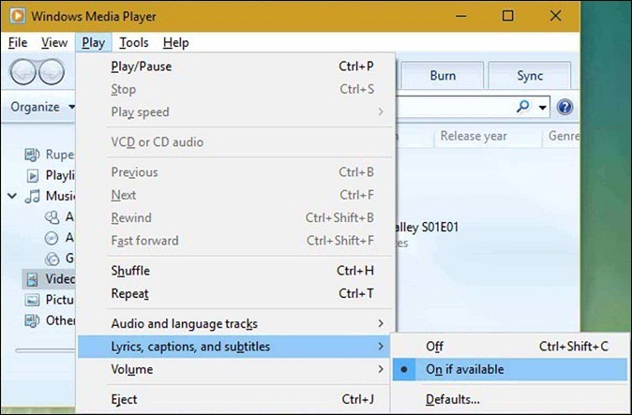The width and height of the screenshot is (632, 415).
Task: Collapse the Music tree node chevron
Action: (x=12, y=196)
